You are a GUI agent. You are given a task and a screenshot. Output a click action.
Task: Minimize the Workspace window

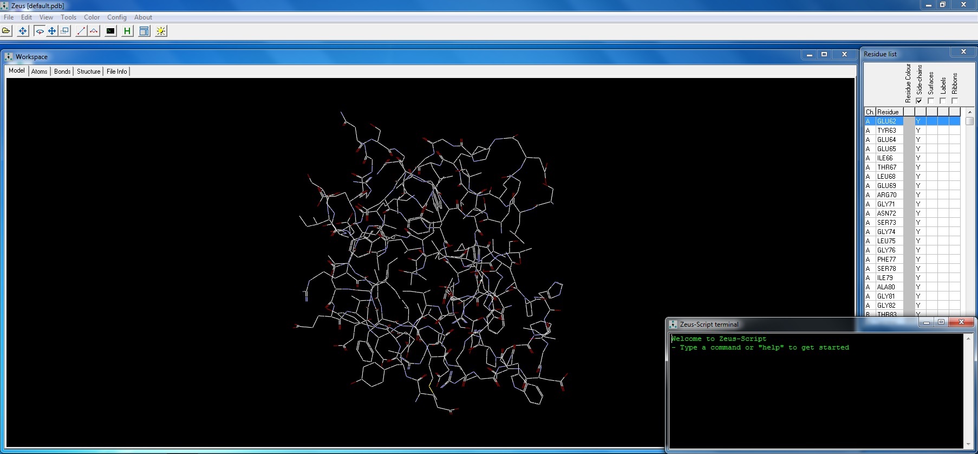tap(810, 55)
